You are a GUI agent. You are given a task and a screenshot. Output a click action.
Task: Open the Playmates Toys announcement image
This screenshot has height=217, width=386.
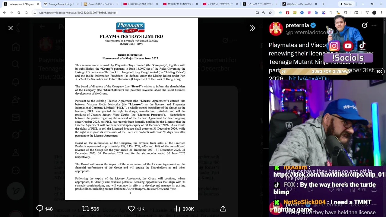[131, 109]
